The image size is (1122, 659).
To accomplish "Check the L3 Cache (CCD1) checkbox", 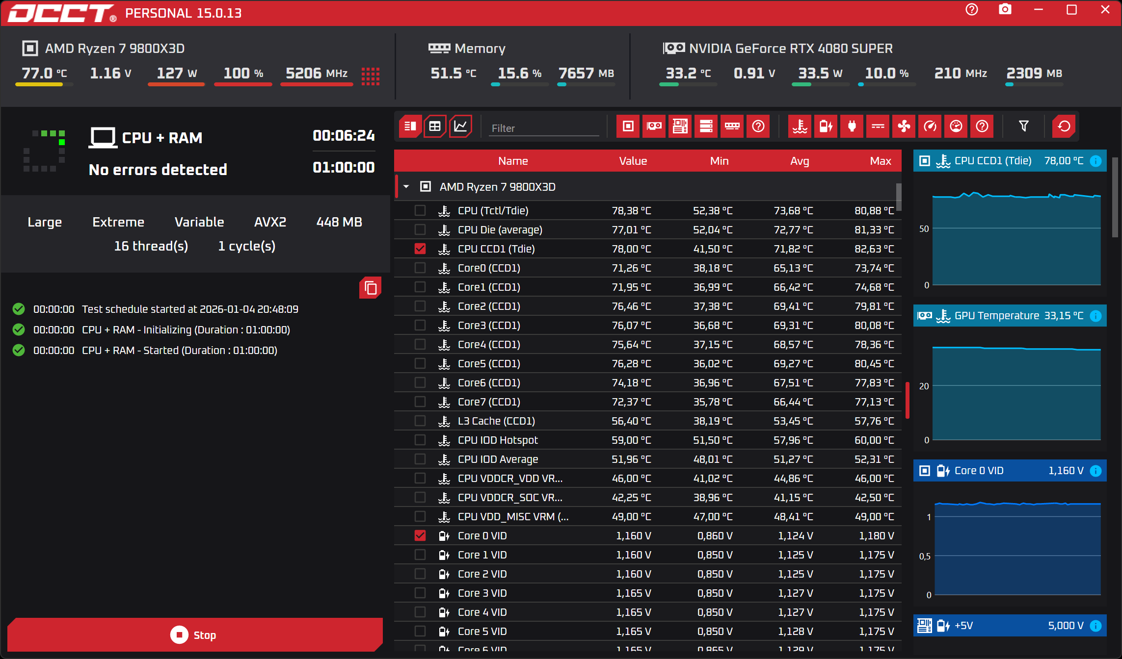I will (x=420, y=421).
